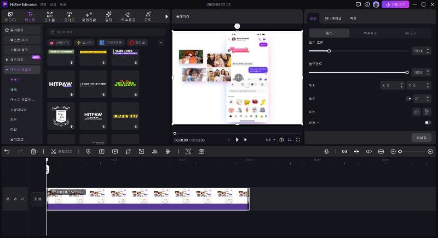Click the redo arrow in timeline toolbar
Screen dimensions: 438x238
point(20,151)
